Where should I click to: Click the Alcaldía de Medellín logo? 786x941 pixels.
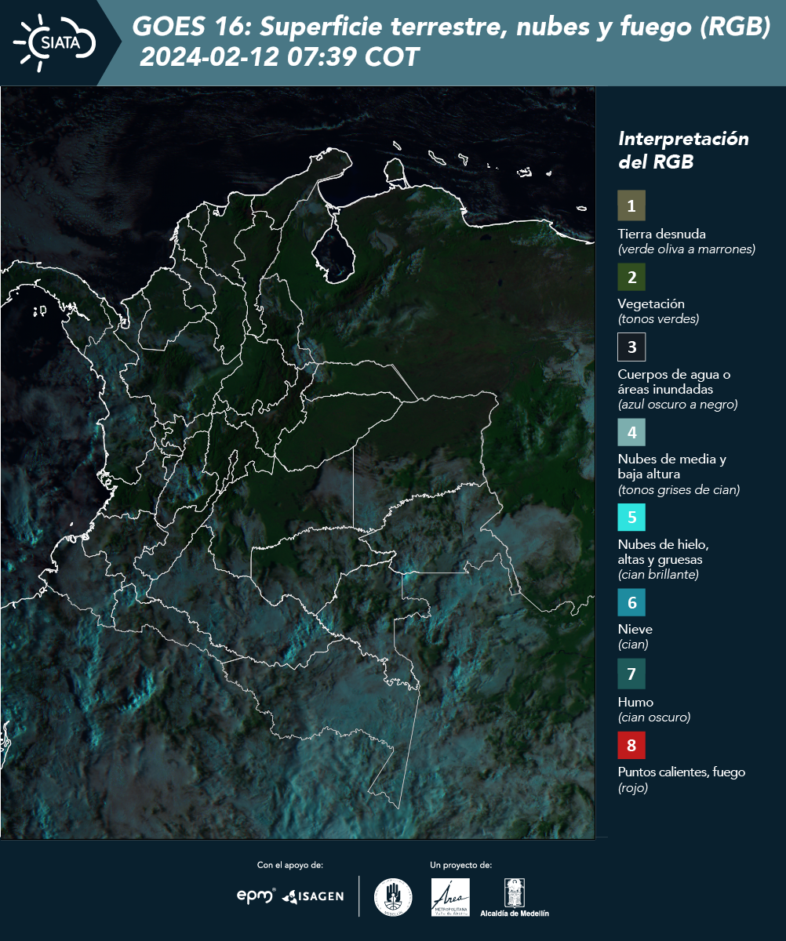pyautogui.click(x=515, y=897)
